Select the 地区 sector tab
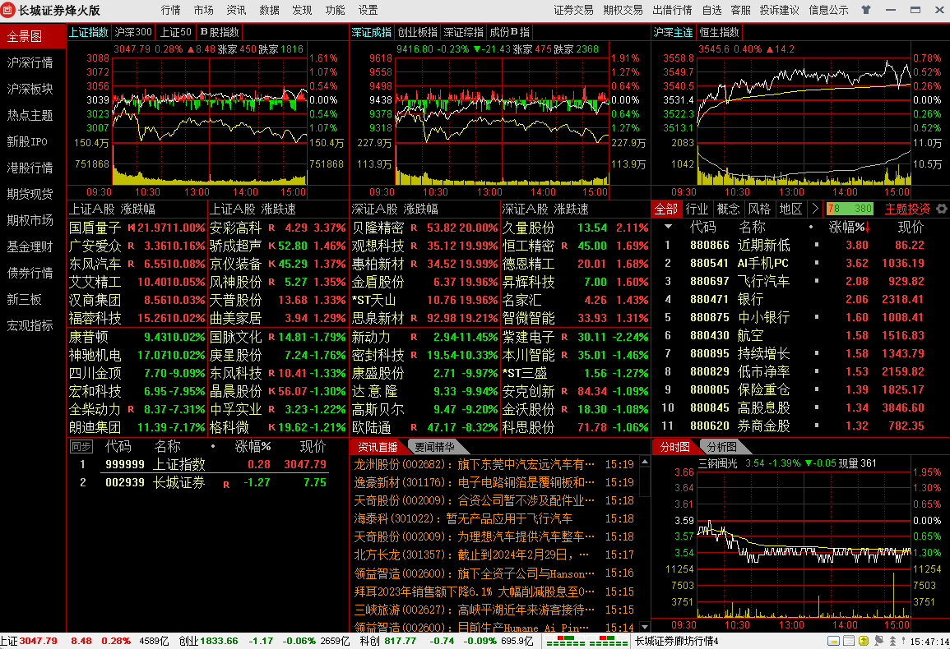950x649 pixels. (x=790, y=209)
